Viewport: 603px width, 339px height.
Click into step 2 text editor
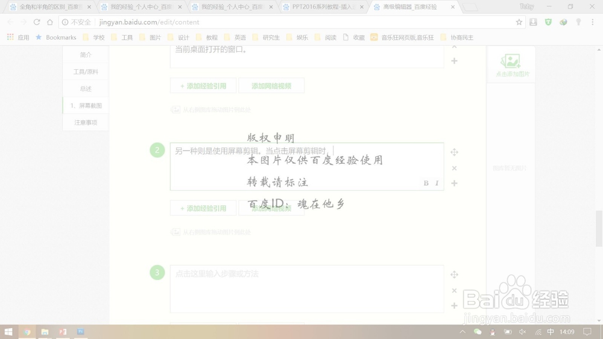[x=307, y=167]
